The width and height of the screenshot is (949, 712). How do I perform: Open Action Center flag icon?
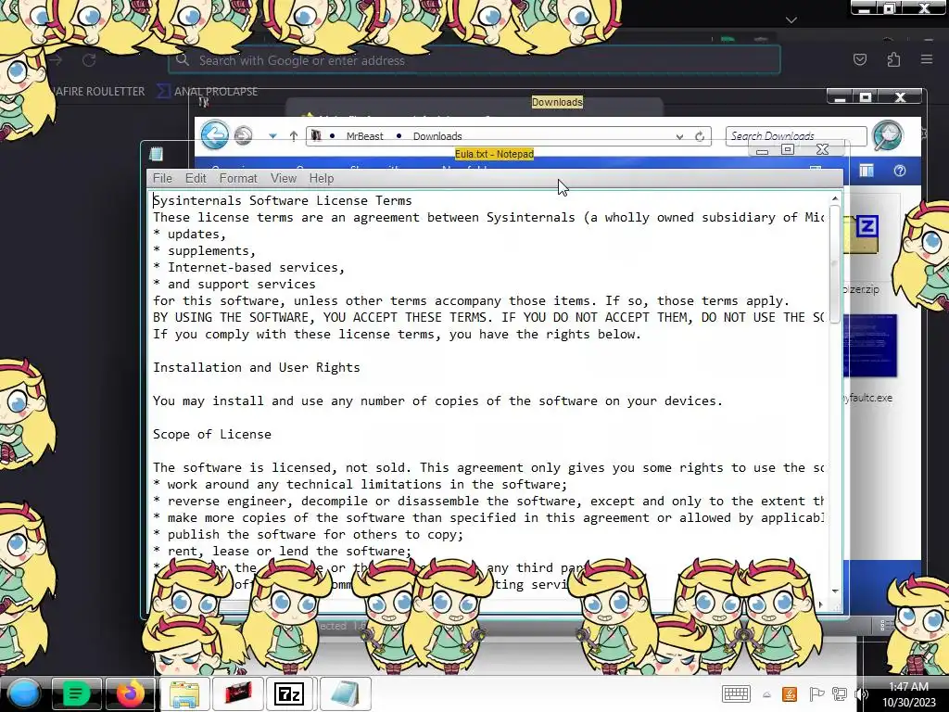[x=816, y=694]
